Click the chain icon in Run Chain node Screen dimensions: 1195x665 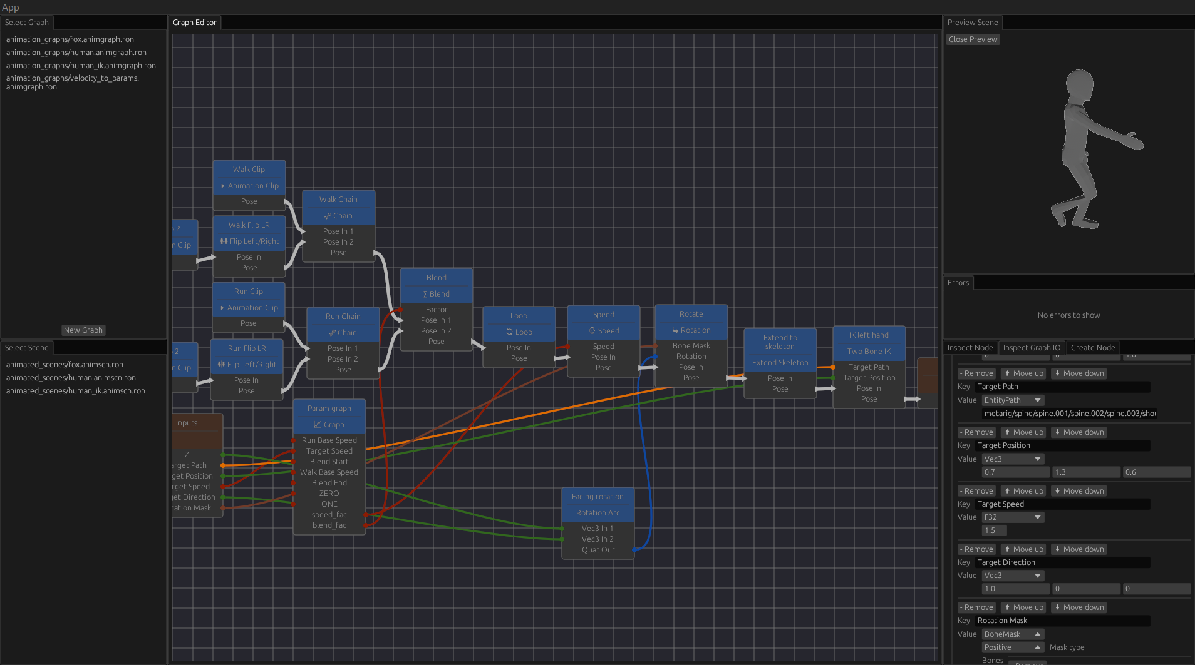point(332,333)
